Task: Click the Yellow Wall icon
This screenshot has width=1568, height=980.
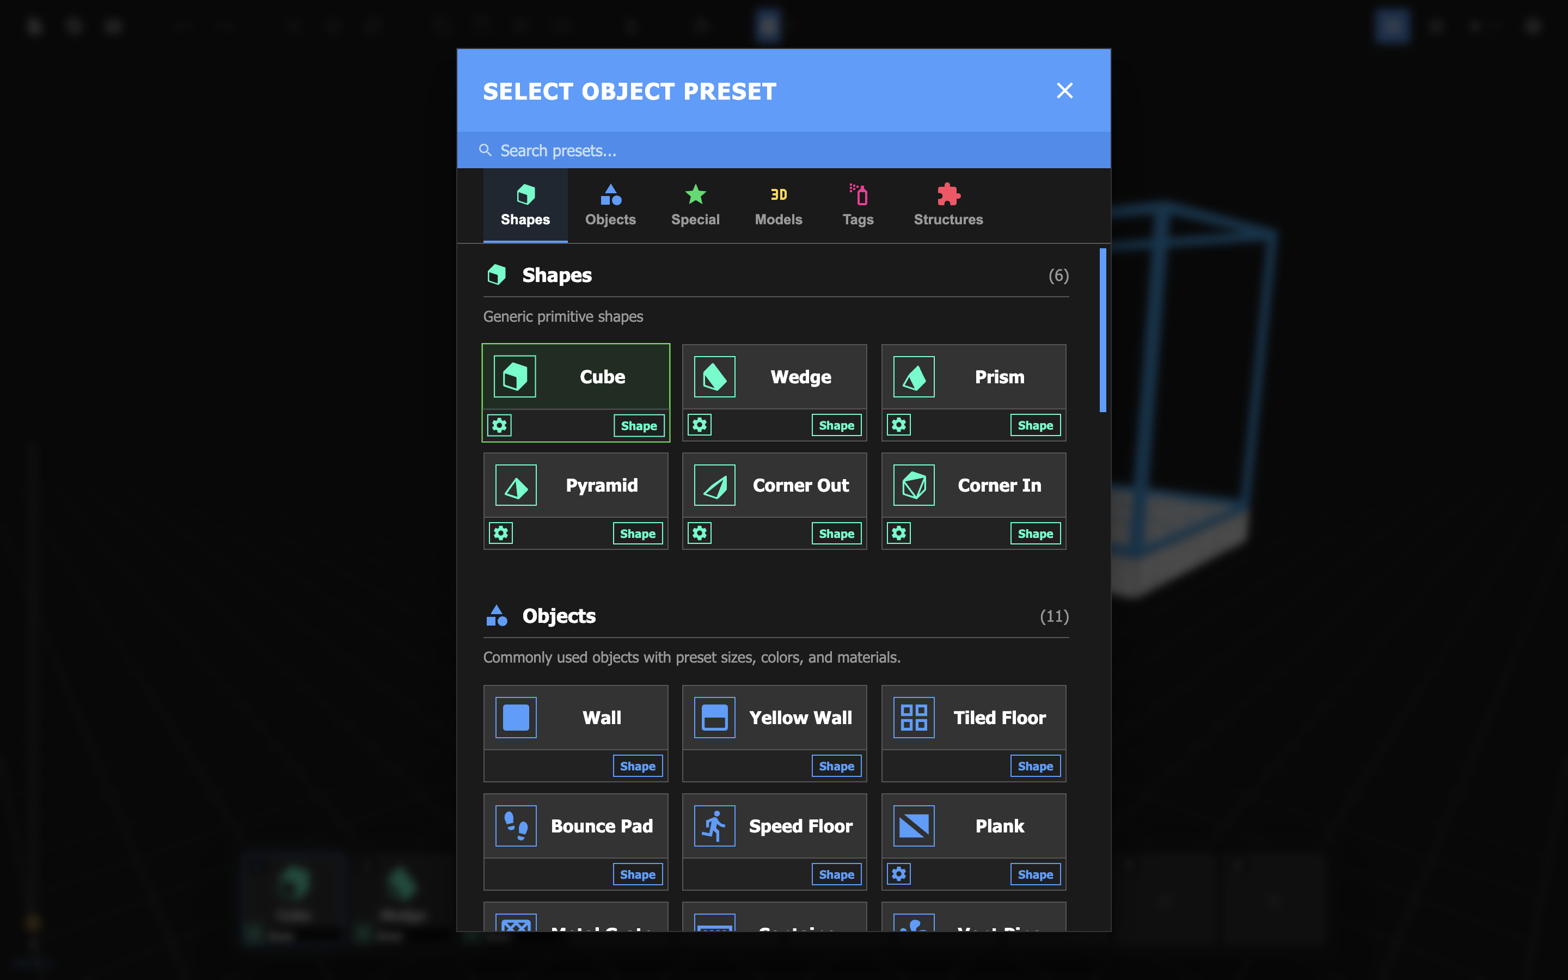Action: 715,718
